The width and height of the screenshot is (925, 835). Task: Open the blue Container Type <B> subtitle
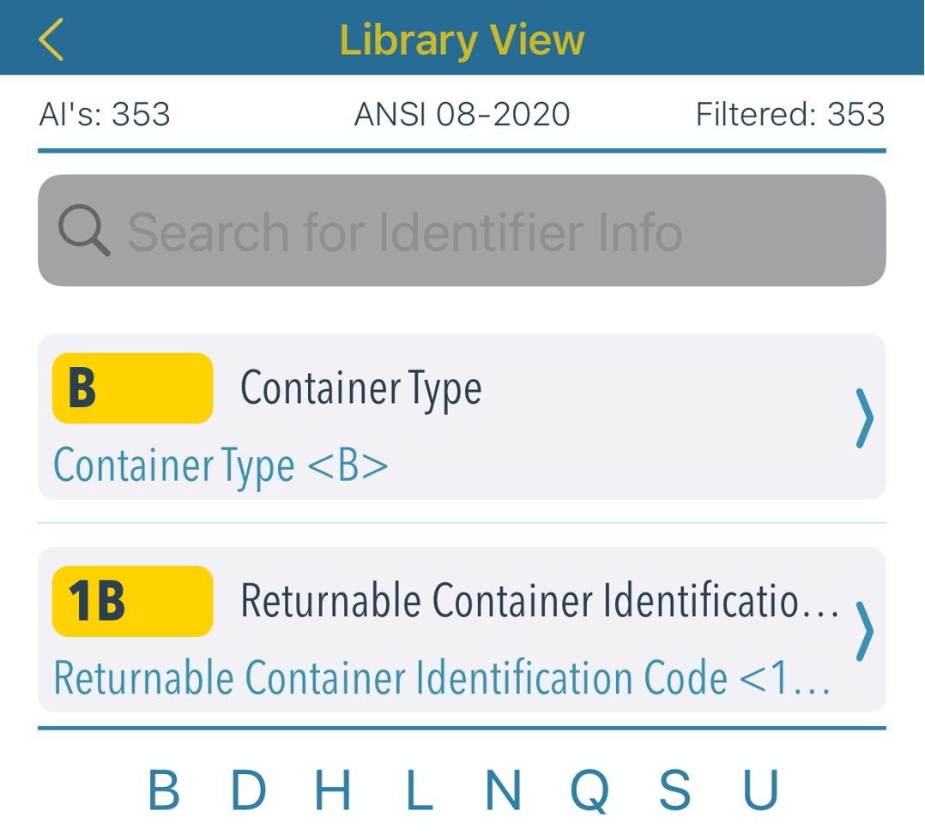point(221,466)
